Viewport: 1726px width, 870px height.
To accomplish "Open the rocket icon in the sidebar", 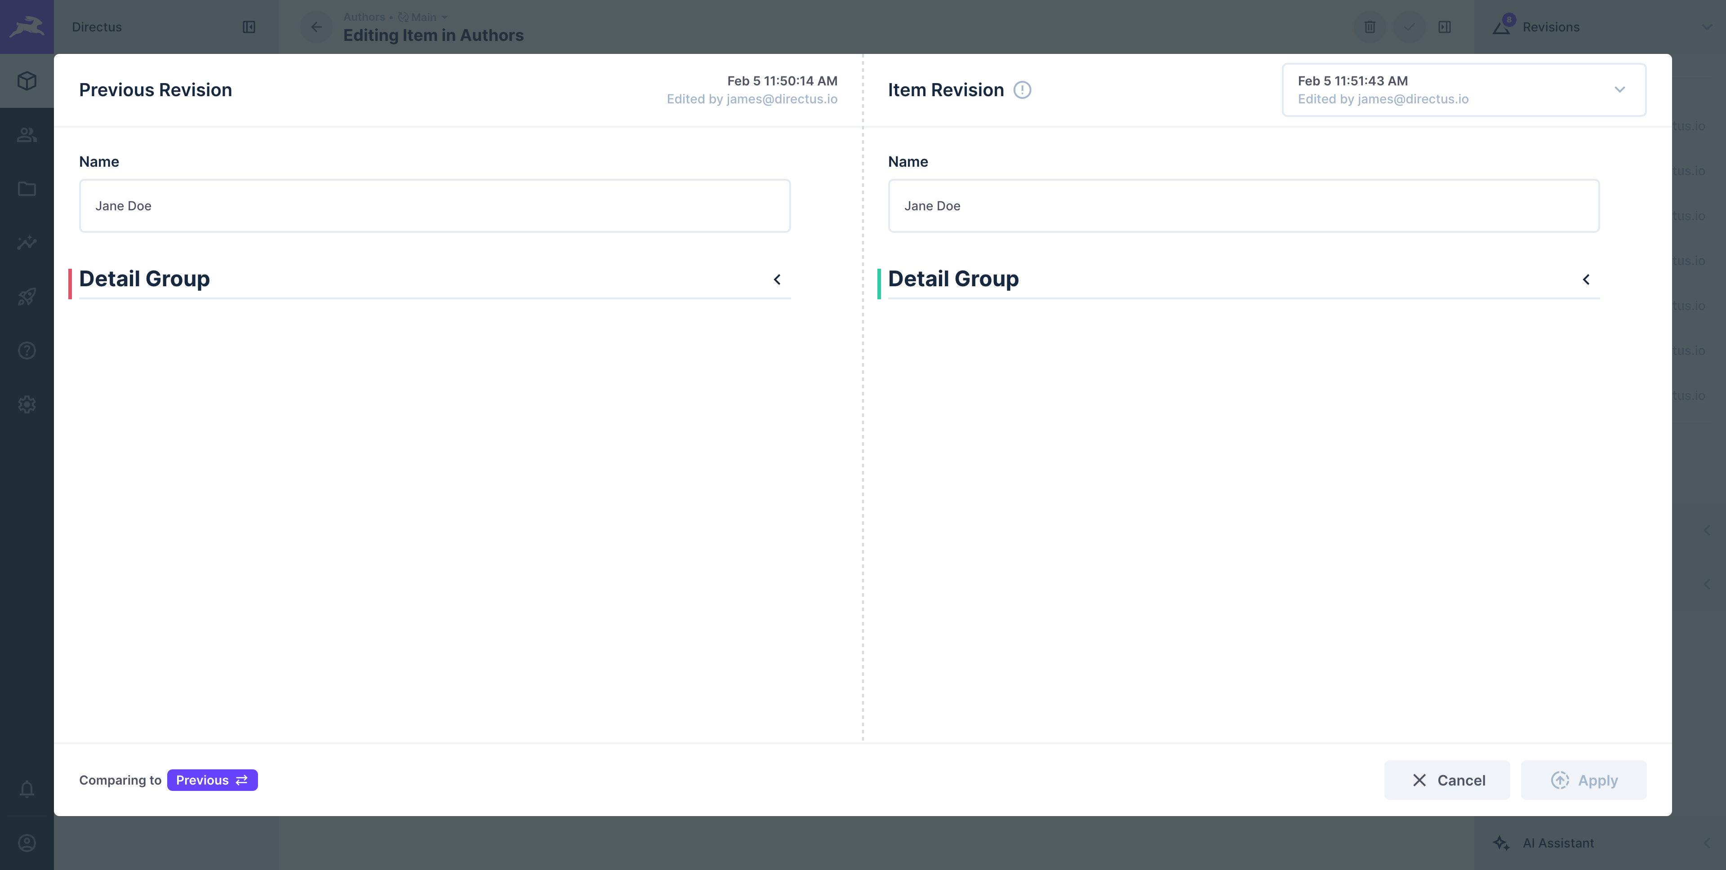I will pos(27,297).
